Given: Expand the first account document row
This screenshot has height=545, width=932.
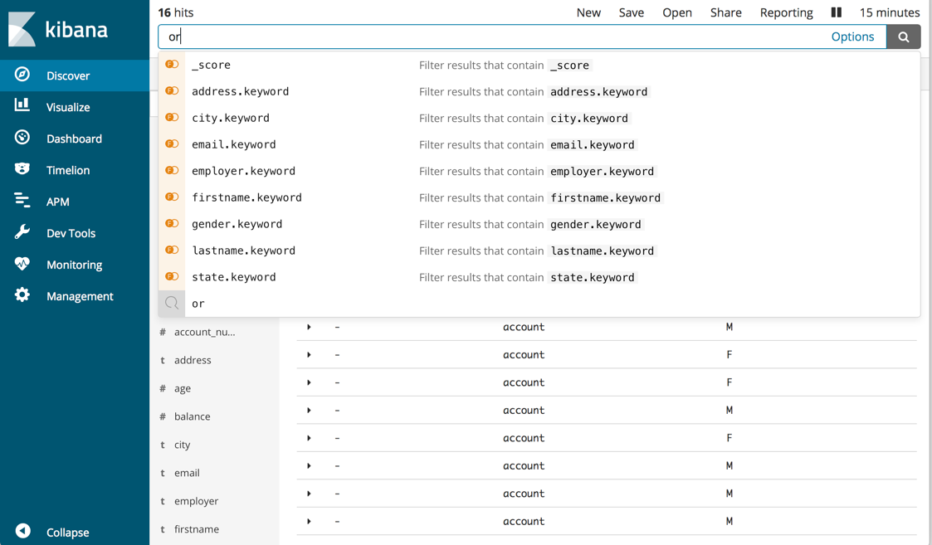Looking at the screenshot, I should 309,327.
